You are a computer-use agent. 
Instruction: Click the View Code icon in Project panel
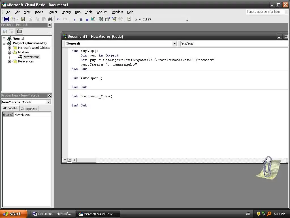[x=5, y=32]
